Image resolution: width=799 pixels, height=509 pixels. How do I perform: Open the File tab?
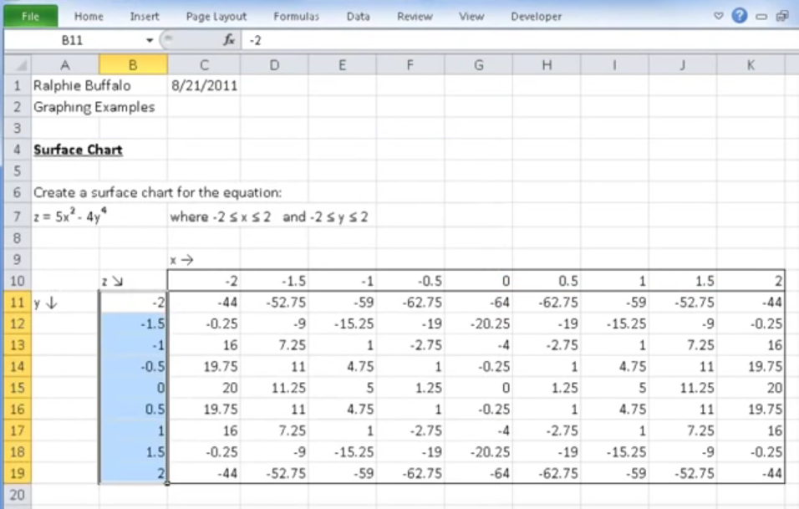click(x=31, y=17)
